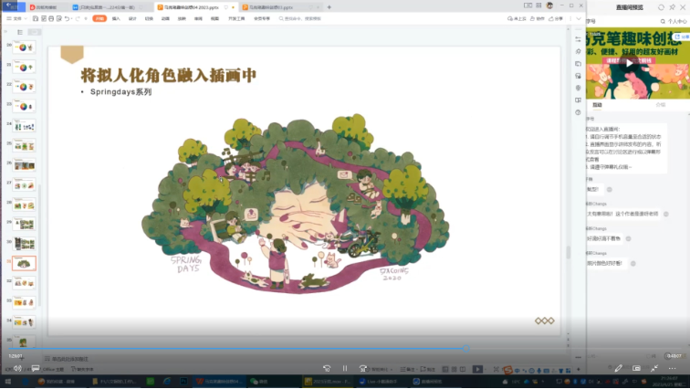Select slide 20 thumbnail
This screenshot has width=690, height=389.
24,47
